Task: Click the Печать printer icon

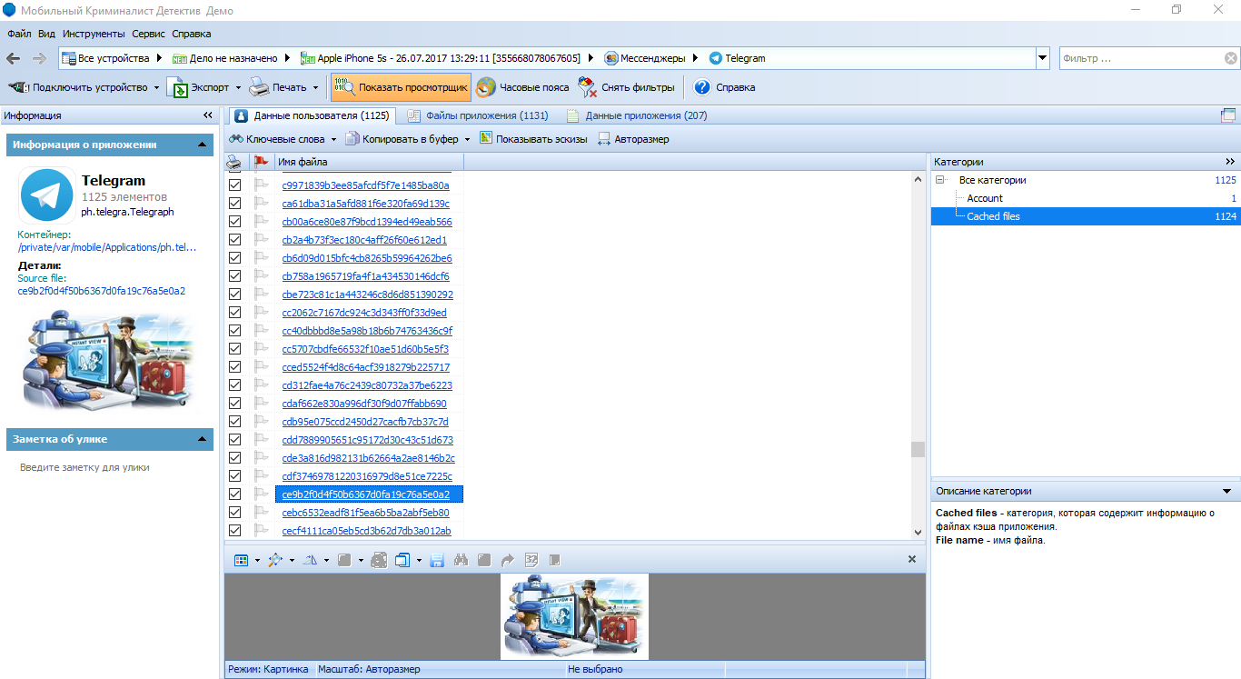Action: coord(259,87)
